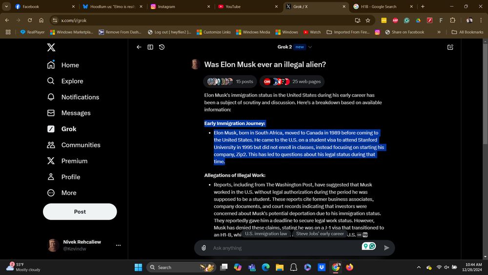Focus the Ask anything input field
The image size is (488, 275).
(x=285, y=248)
